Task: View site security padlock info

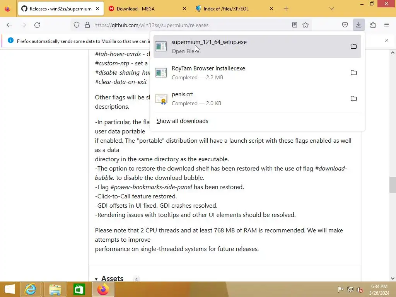Action: pyautogui.click(x=87, y=25)
